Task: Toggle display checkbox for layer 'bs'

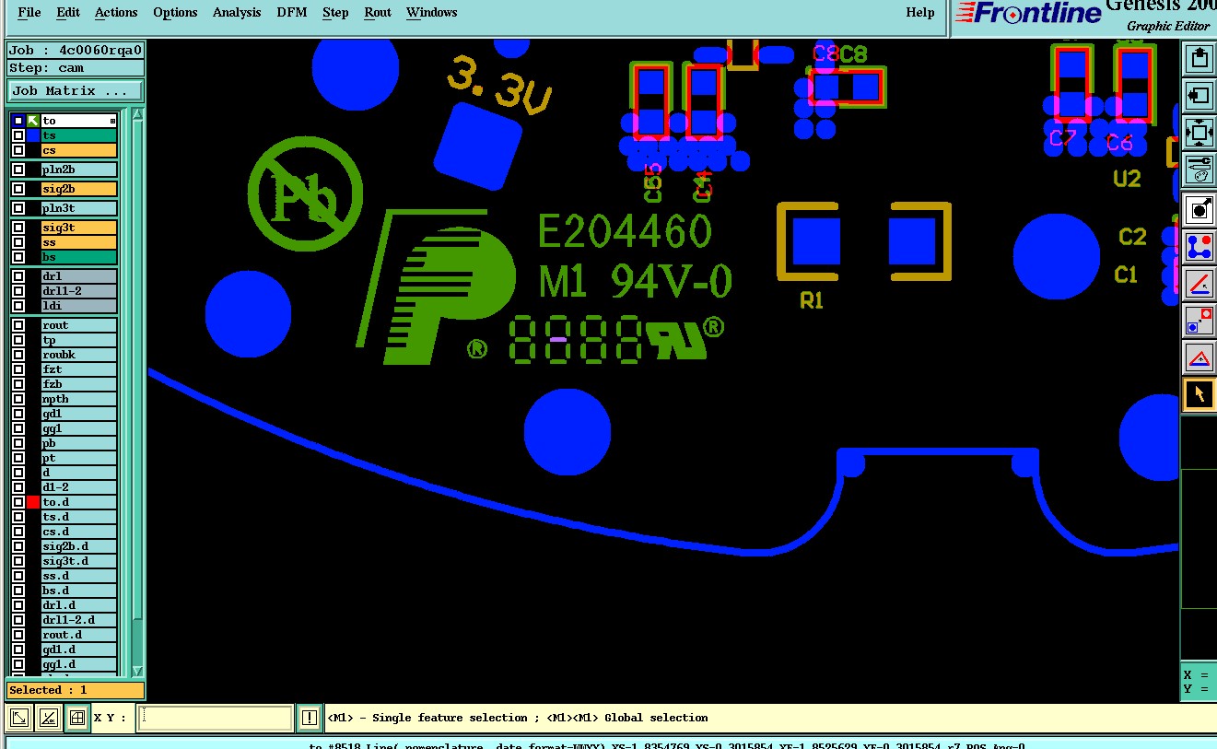Action: (18, 257)
